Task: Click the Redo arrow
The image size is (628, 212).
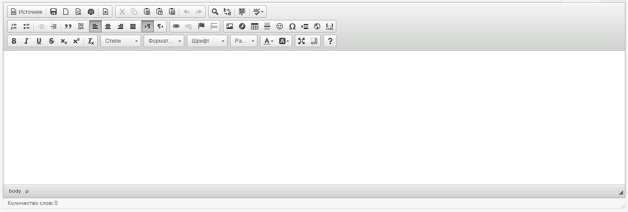Action: [x=199, y=12]
